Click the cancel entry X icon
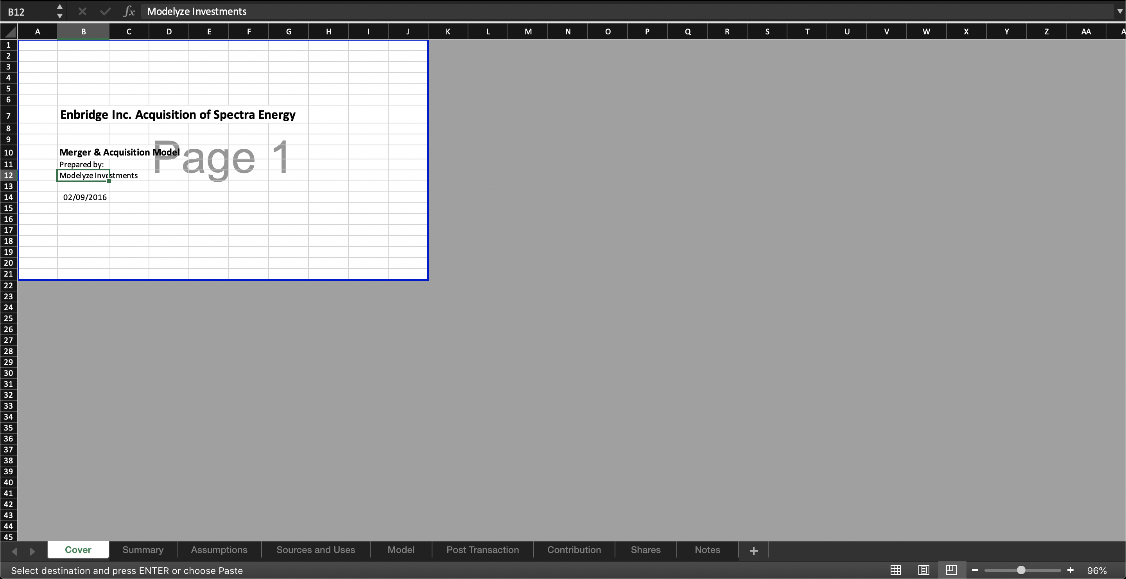 point(82,11)
